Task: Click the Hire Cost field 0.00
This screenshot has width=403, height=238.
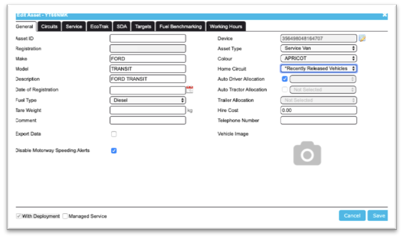Action: click(319, 110)
